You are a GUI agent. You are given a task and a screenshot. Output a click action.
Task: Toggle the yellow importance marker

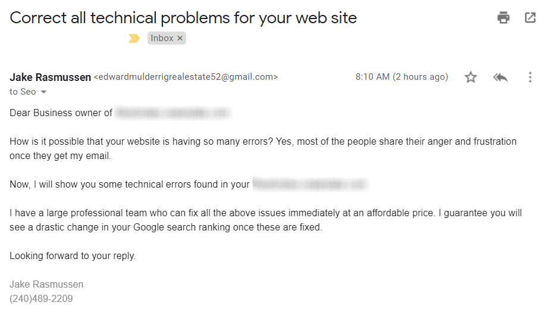coord(134,38)
